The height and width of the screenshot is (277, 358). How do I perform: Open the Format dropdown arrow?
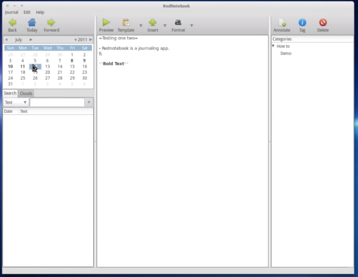pos(191,26)
